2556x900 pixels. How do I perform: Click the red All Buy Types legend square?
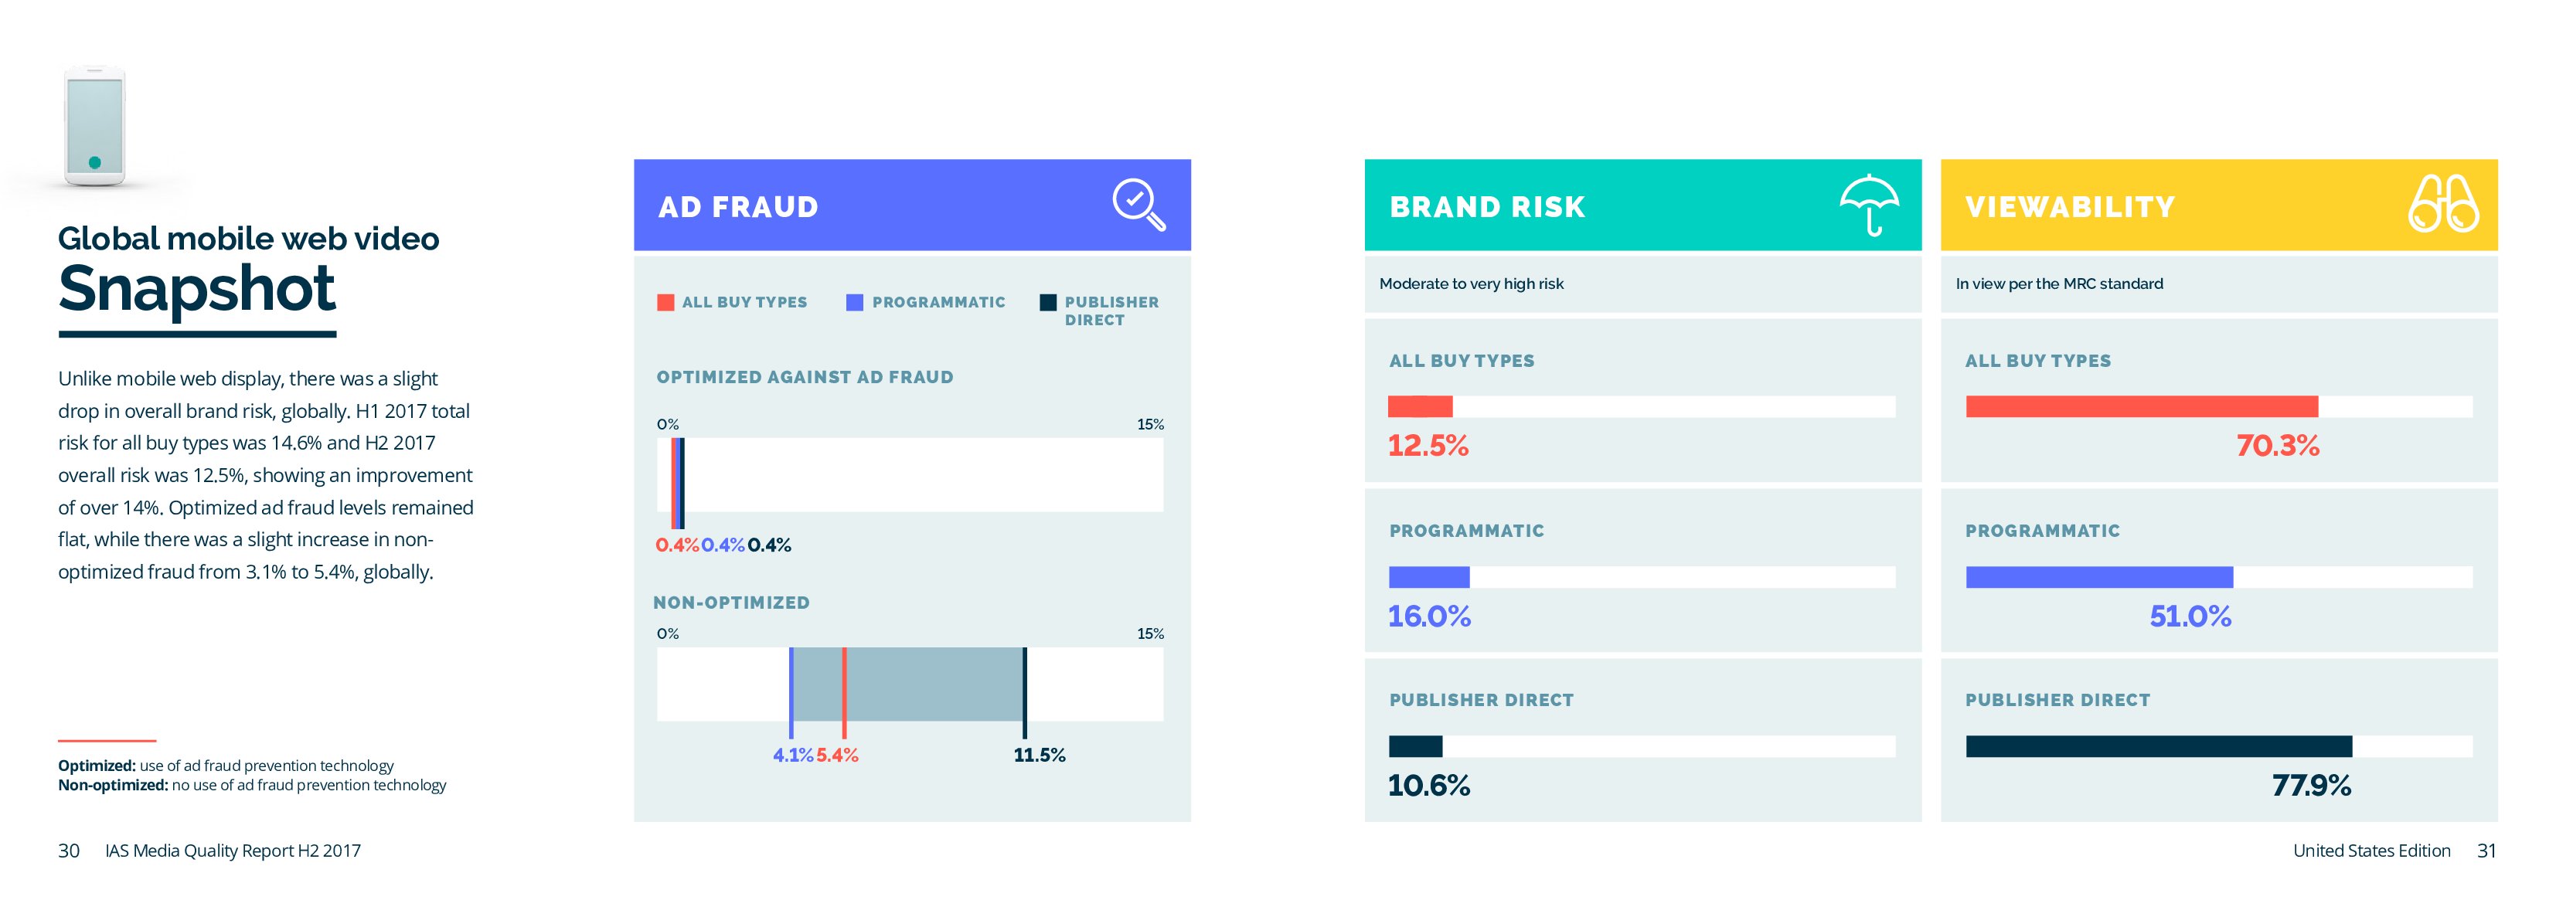click(665, 303)
